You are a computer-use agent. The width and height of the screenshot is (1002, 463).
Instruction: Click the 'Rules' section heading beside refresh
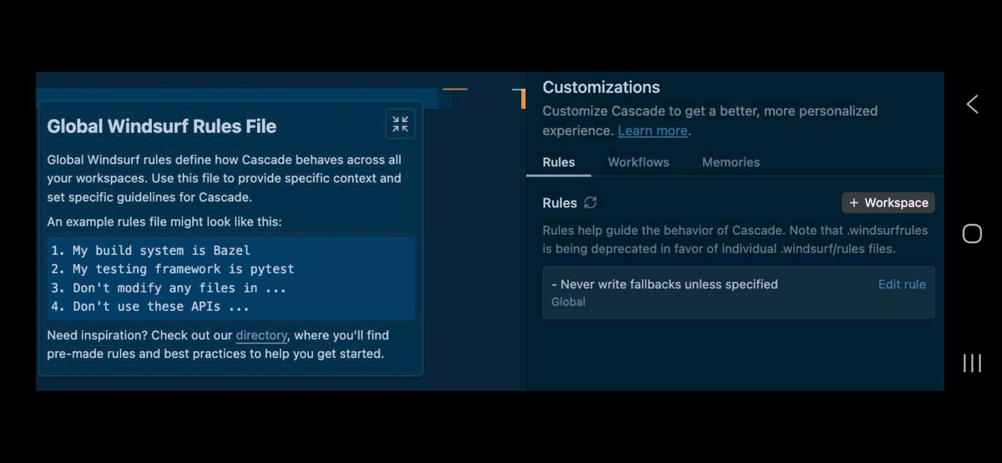click(x=559, y=202)
